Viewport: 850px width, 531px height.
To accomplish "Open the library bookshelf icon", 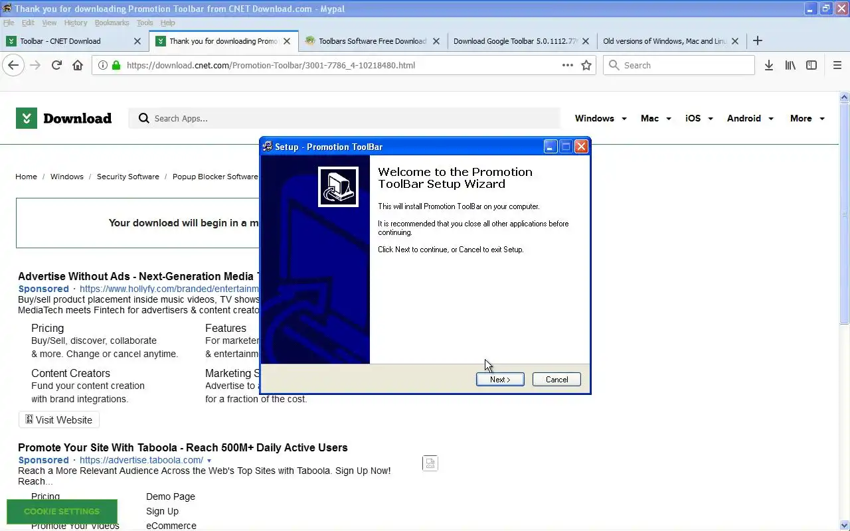I will click(x=790, y=65).
